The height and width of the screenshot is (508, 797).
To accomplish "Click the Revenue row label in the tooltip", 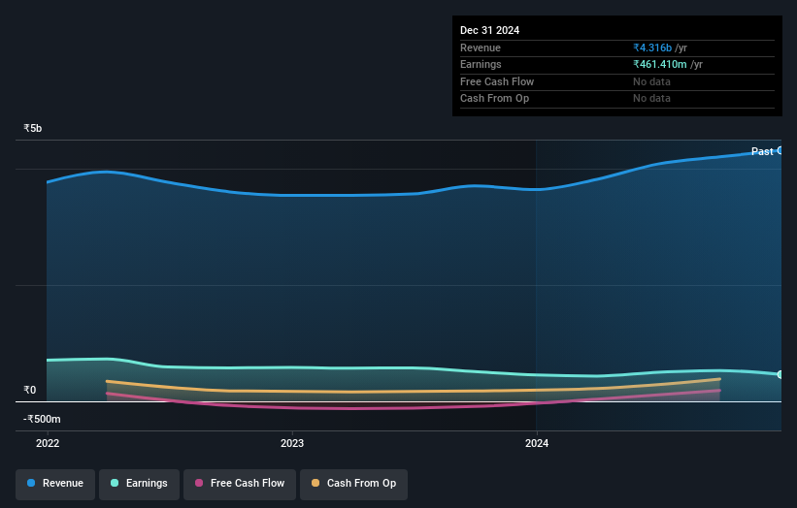I will pos(481,48).
